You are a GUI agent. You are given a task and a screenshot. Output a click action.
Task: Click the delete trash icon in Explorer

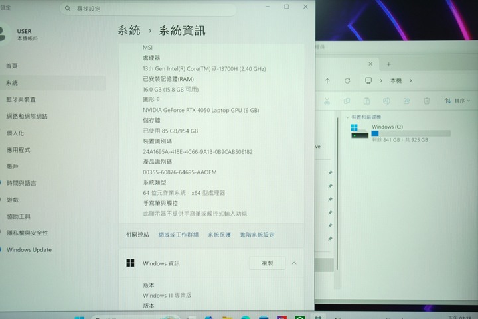point(427,101)
